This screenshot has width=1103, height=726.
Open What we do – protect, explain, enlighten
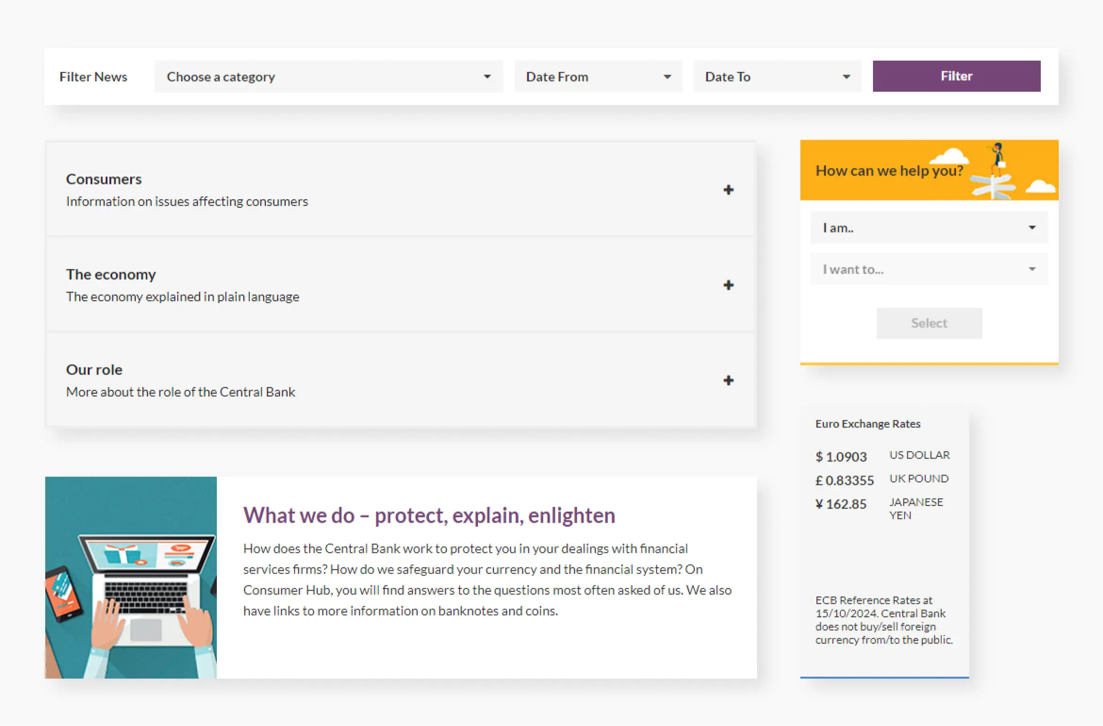pyautogui.click(x=429, y=515)
